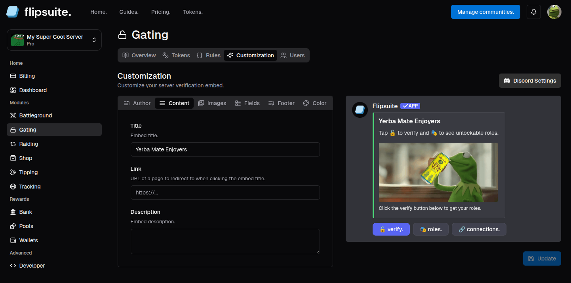571x283 pixels.
Task: Click the verified APP badge
Action: pos(410,106)
